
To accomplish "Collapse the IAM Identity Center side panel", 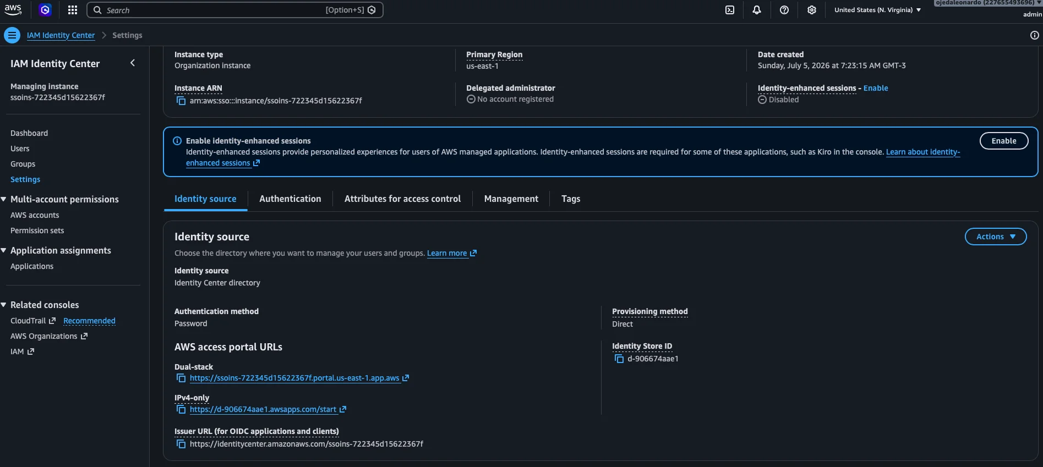I will [133, 63].
